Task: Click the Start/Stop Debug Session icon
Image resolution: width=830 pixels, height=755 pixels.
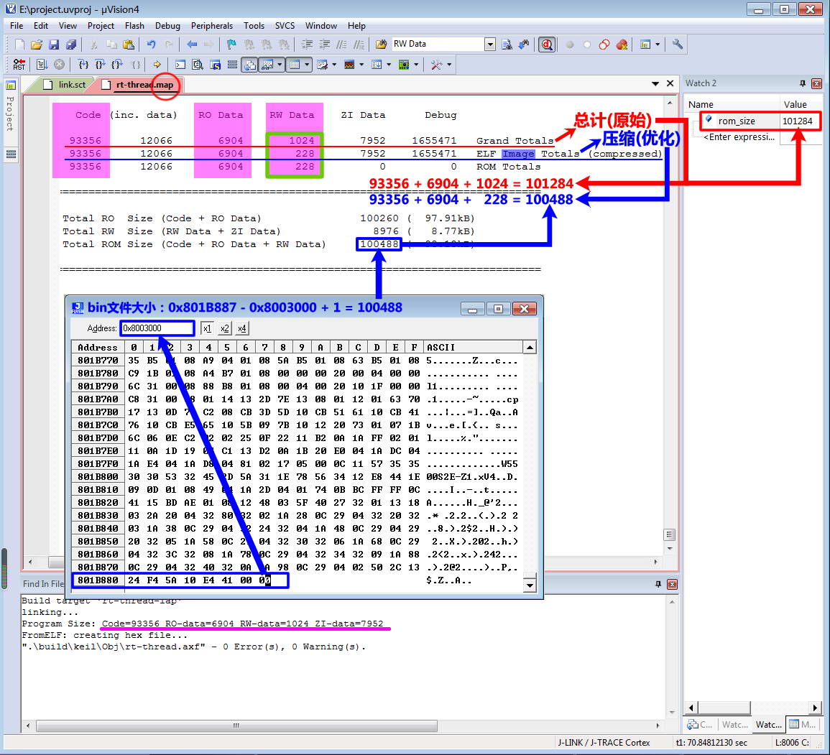Action: pos(547,44)
